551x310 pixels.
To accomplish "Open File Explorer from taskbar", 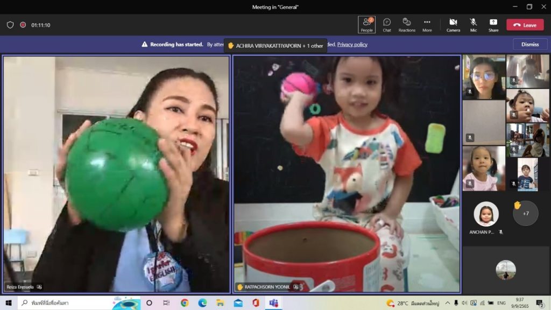I will [220, 302].
